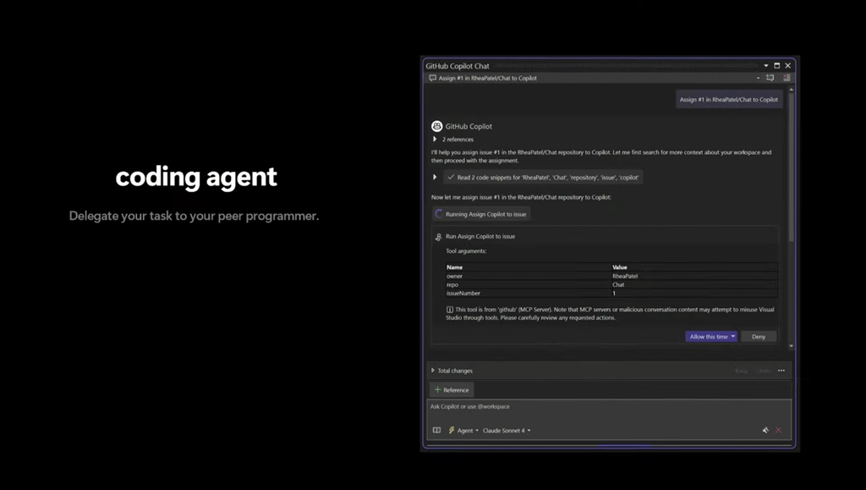Open the chat thread history dropdown arrow

(x=758, y=78)
